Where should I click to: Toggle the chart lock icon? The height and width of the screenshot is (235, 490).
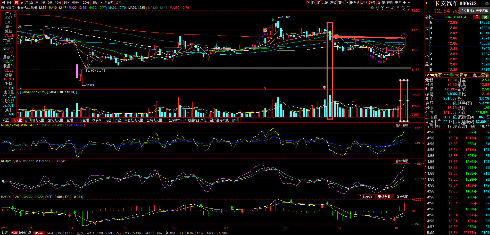point(398,8)
